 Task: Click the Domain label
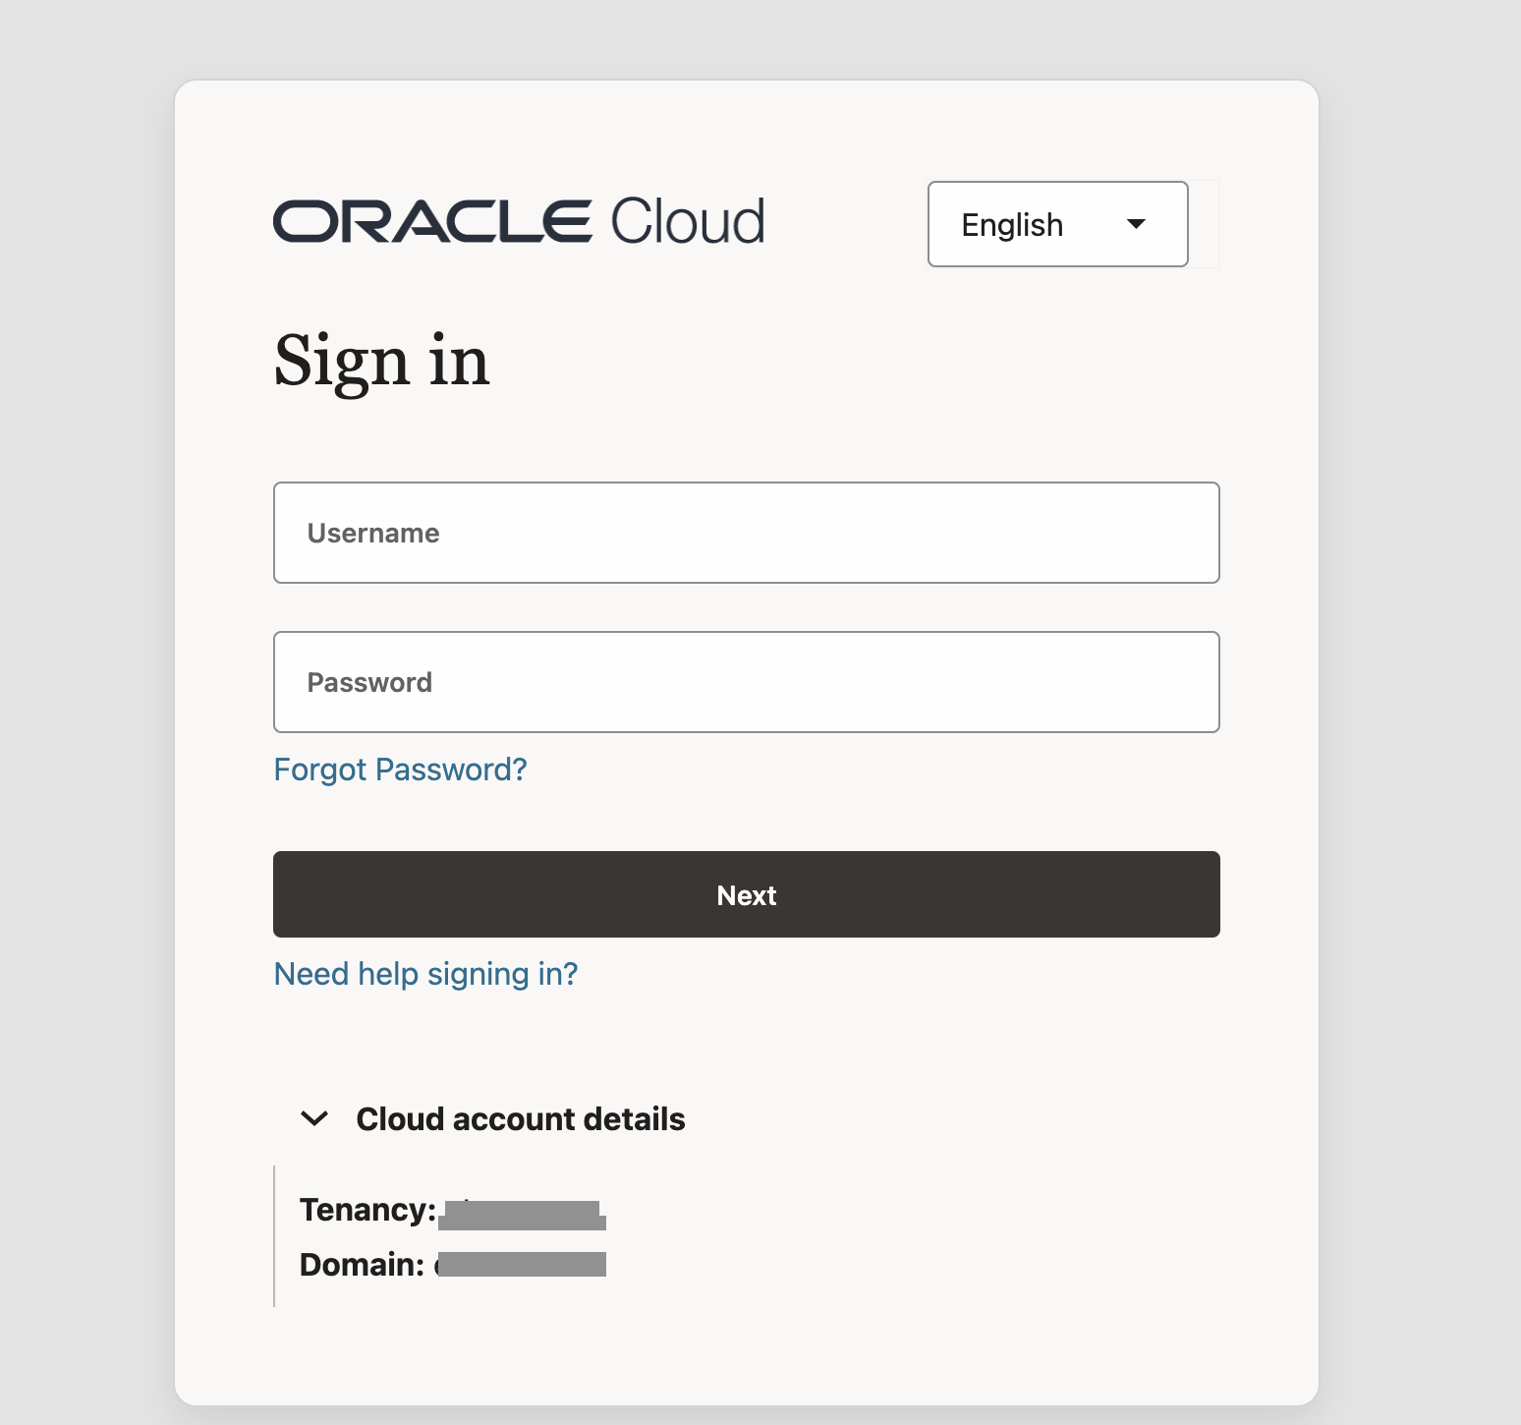(362, 1265)
